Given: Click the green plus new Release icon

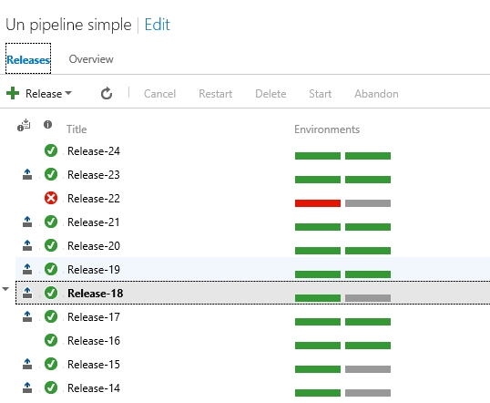Looking at the screenshot, I should tap(13, 93).
